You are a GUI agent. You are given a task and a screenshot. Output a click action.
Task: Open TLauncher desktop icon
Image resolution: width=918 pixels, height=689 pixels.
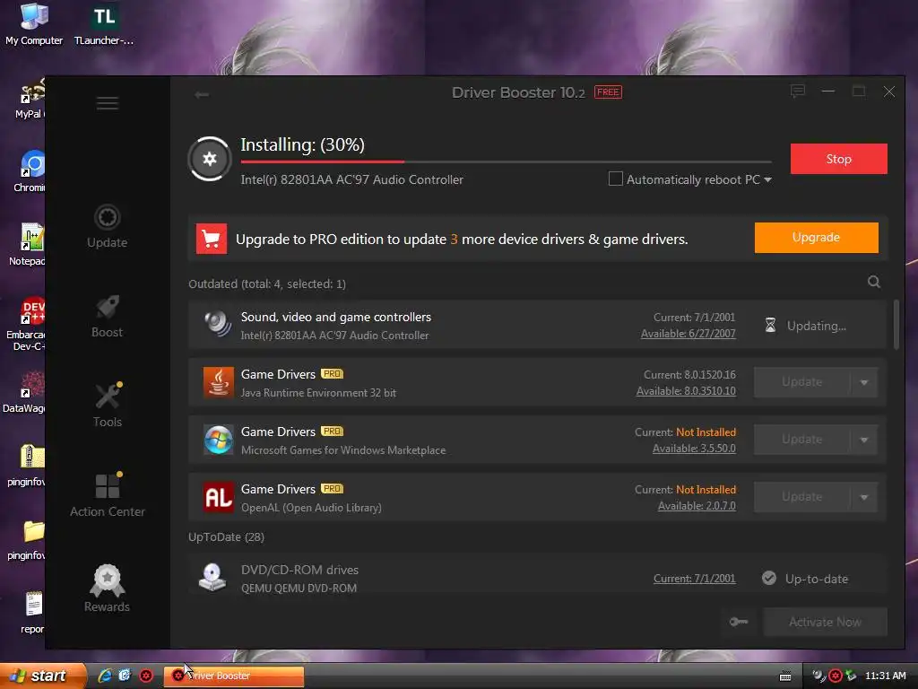(x=104, y=23)
